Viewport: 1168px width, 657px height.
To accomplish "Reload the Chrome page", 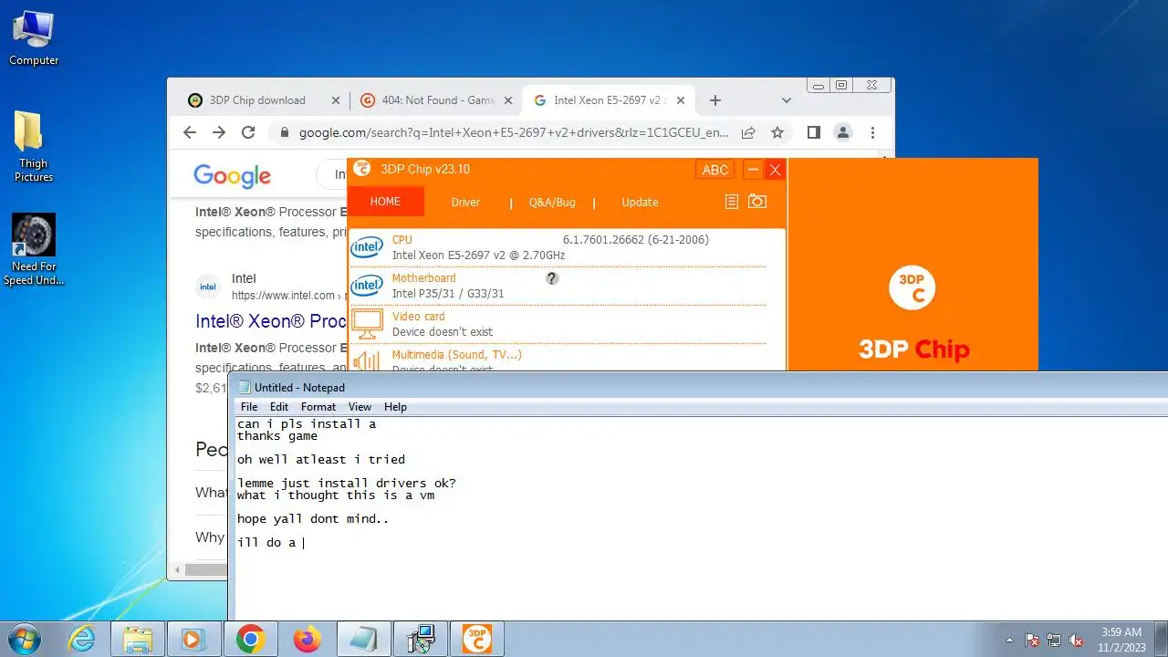I will pyautogui.click(x=248, y=132).
